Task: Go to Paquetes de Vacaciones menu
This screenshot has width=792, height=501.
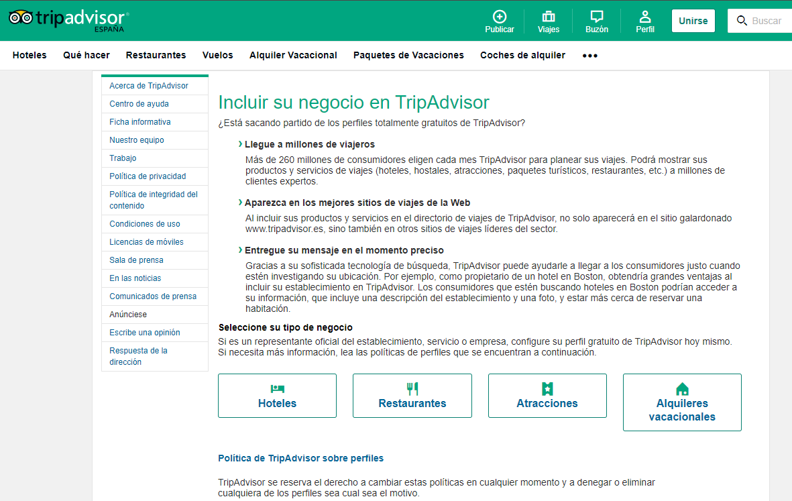Action: tap(408, 55)
